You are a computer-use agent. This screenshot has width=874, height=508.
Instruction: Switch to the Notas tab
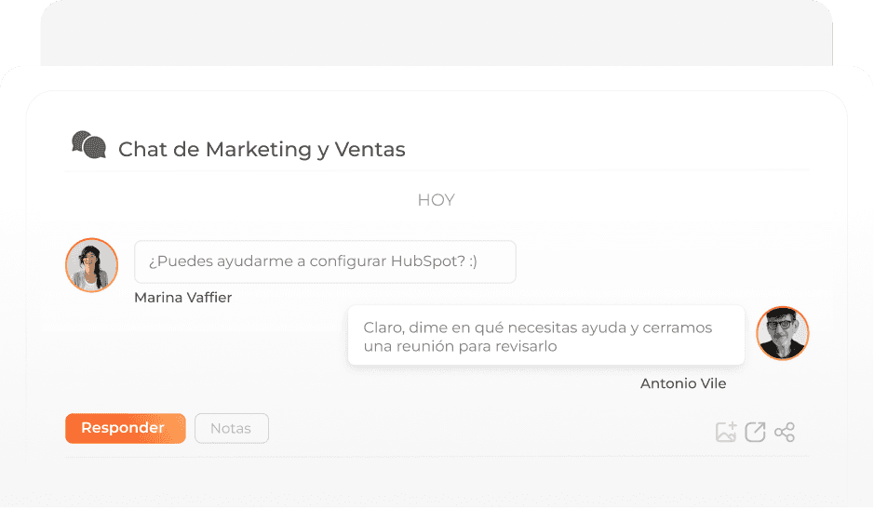pyautogui.click(x=232, y=428)
